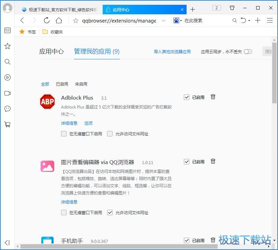The height and width of the screenshot is (250, 278).
Task: Open 图片查看编辑器 详细信息 link
Action: [69, 202]
